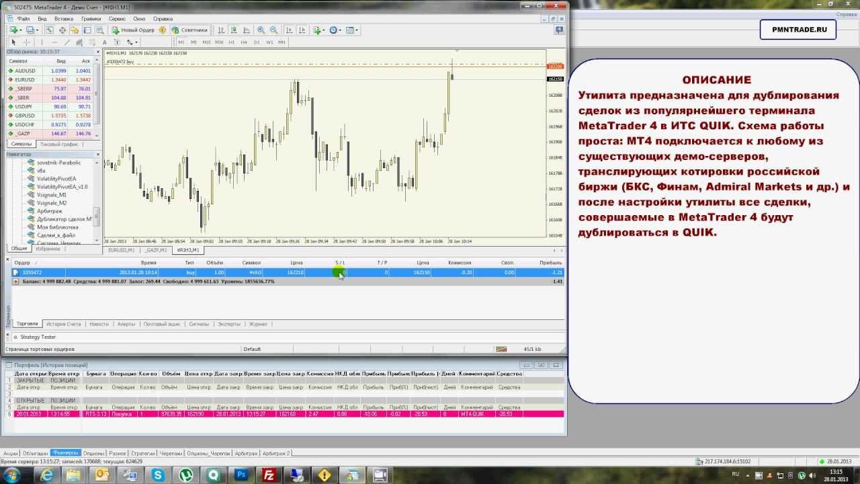Open the Periods clock dropdown
This screenshot has width=860, height=484.
click(x=335, y=30)
